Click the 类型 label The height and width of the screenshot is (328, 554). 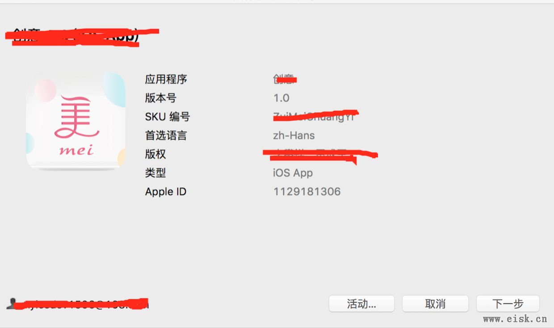pos(155,173)
